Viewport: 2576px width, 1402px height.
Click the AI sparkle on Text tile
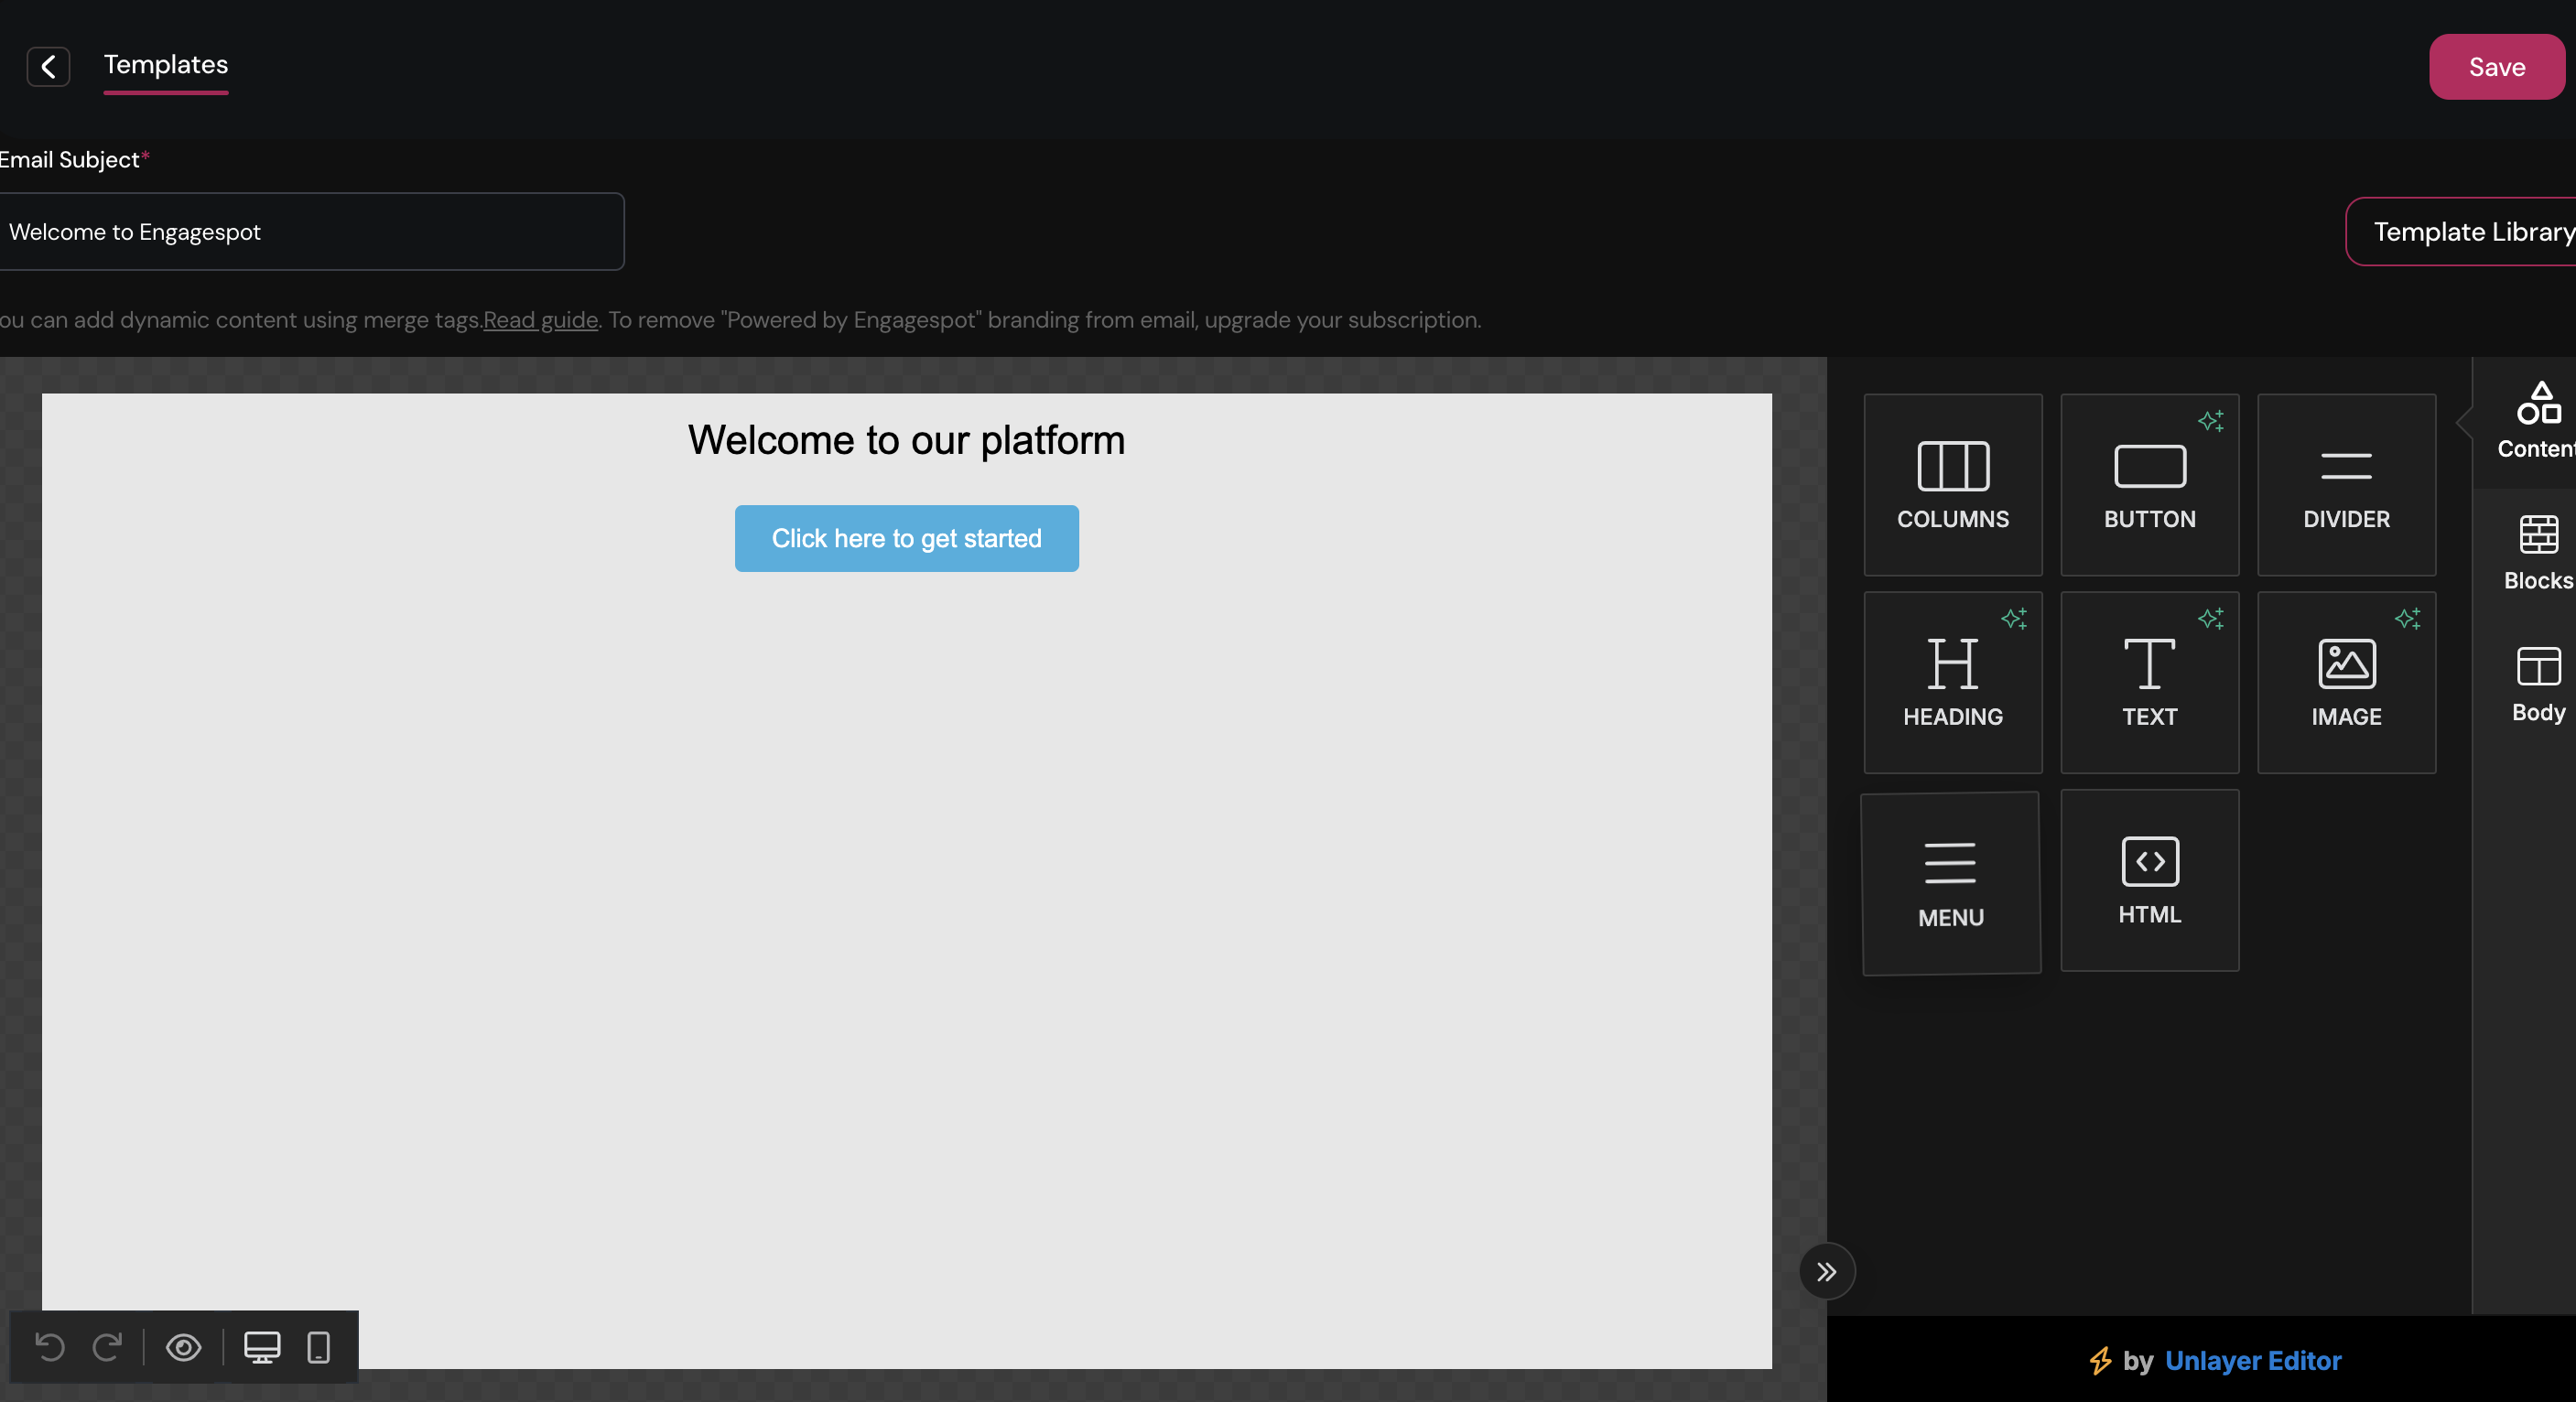(x=2211, y=619)
